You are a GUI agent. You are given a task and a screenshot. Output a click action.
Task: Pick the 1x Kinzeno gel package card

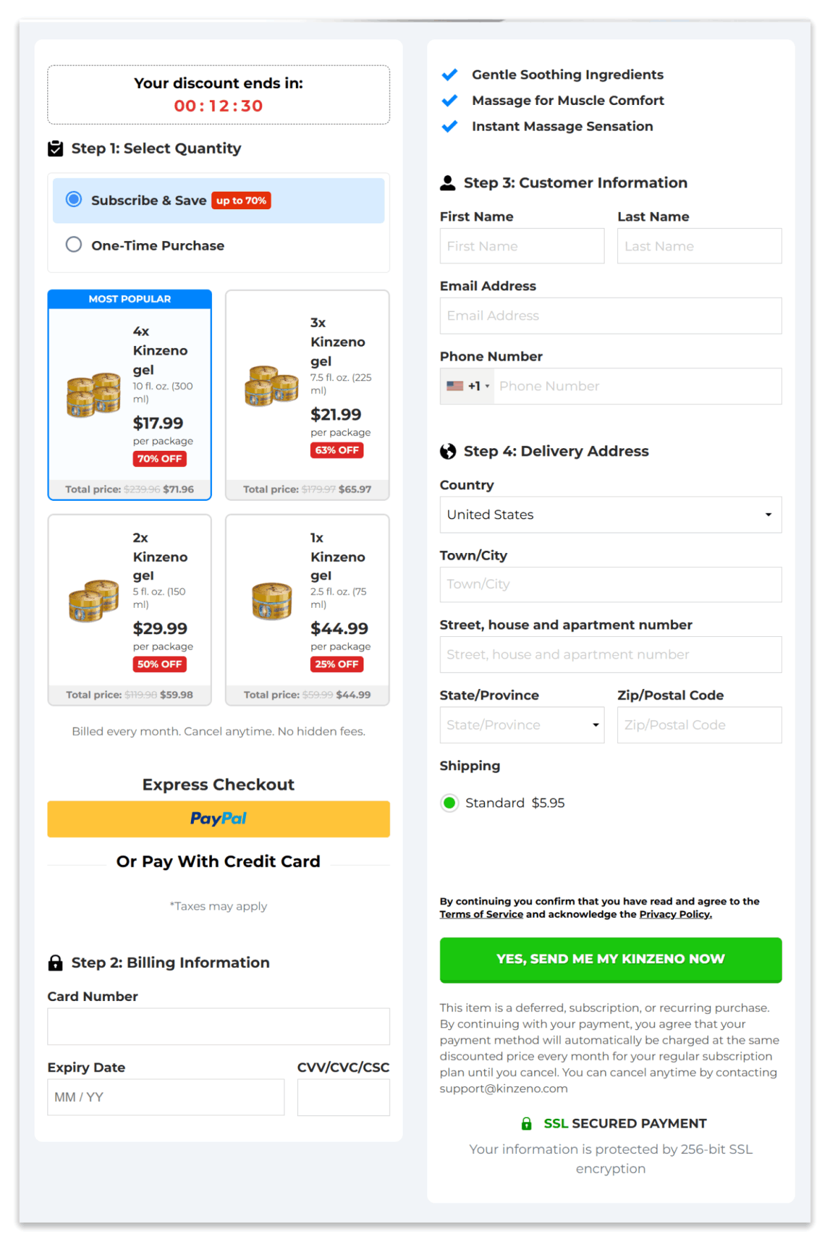pyautogui.click(x=307, y=610)
